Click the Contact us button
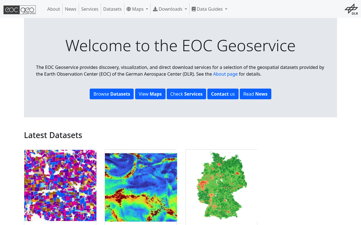The image size is (361, 225). tap(223, 94)
